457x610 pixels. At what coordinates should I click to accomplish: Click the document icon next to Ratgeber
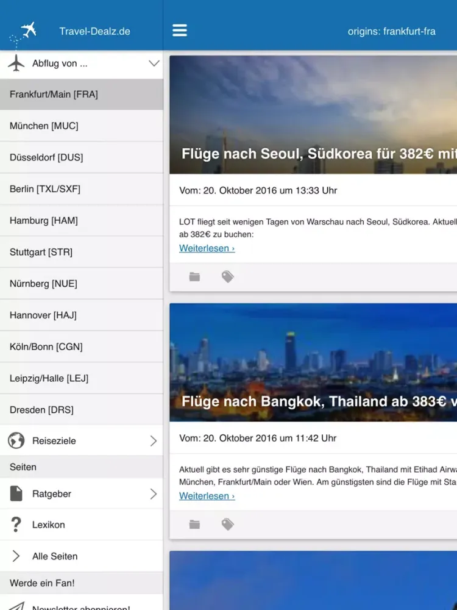point(16,493)
